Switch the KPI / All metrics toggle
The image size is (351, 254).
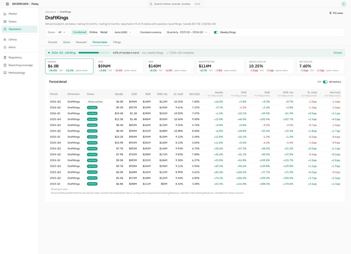[x=325, y=82]
